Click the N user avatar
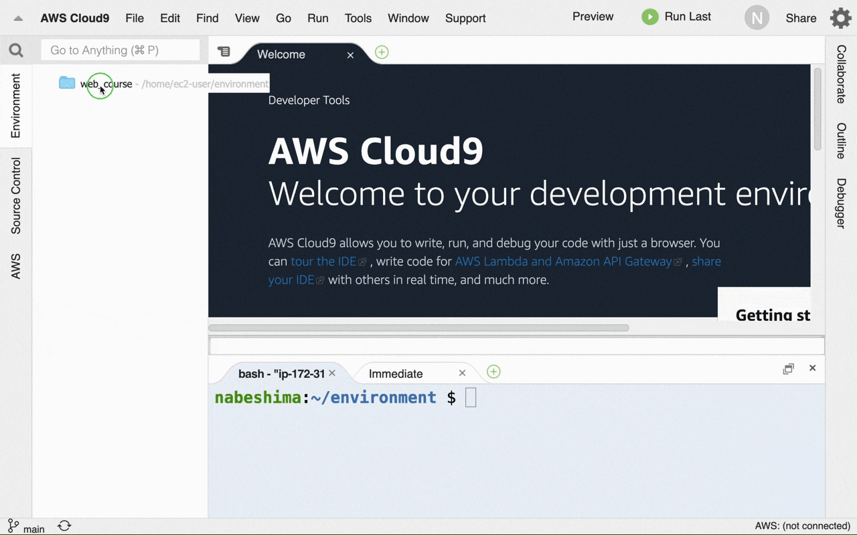This screenshot has height=535, width=857. point(757,18)
